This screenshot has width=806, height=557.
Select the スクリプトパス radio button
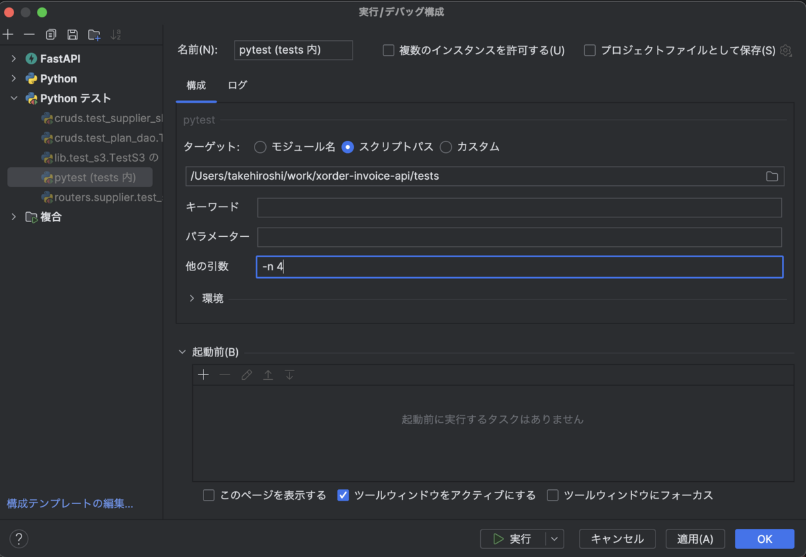(348, 147)
